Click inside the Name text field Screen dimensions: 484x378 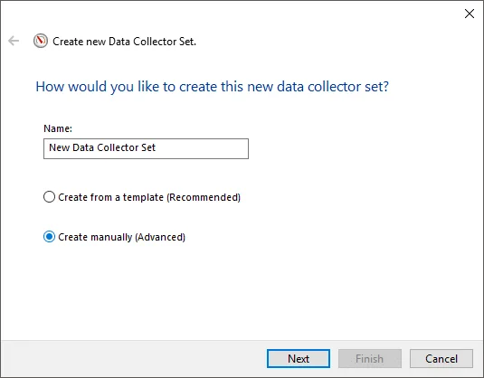[x=146, y=148]
